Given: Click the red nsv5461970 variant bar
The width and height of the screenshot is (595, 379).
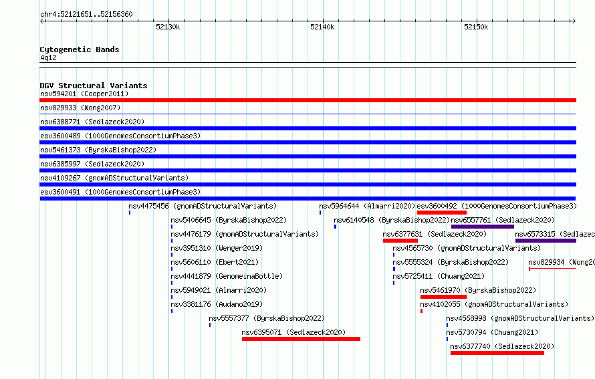Looking at the screenshot, I should (x=443, y=297).
